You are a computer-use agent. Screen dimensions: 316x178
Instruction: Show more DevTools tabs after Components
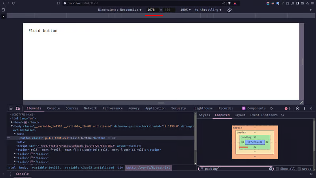pos(271,108)
